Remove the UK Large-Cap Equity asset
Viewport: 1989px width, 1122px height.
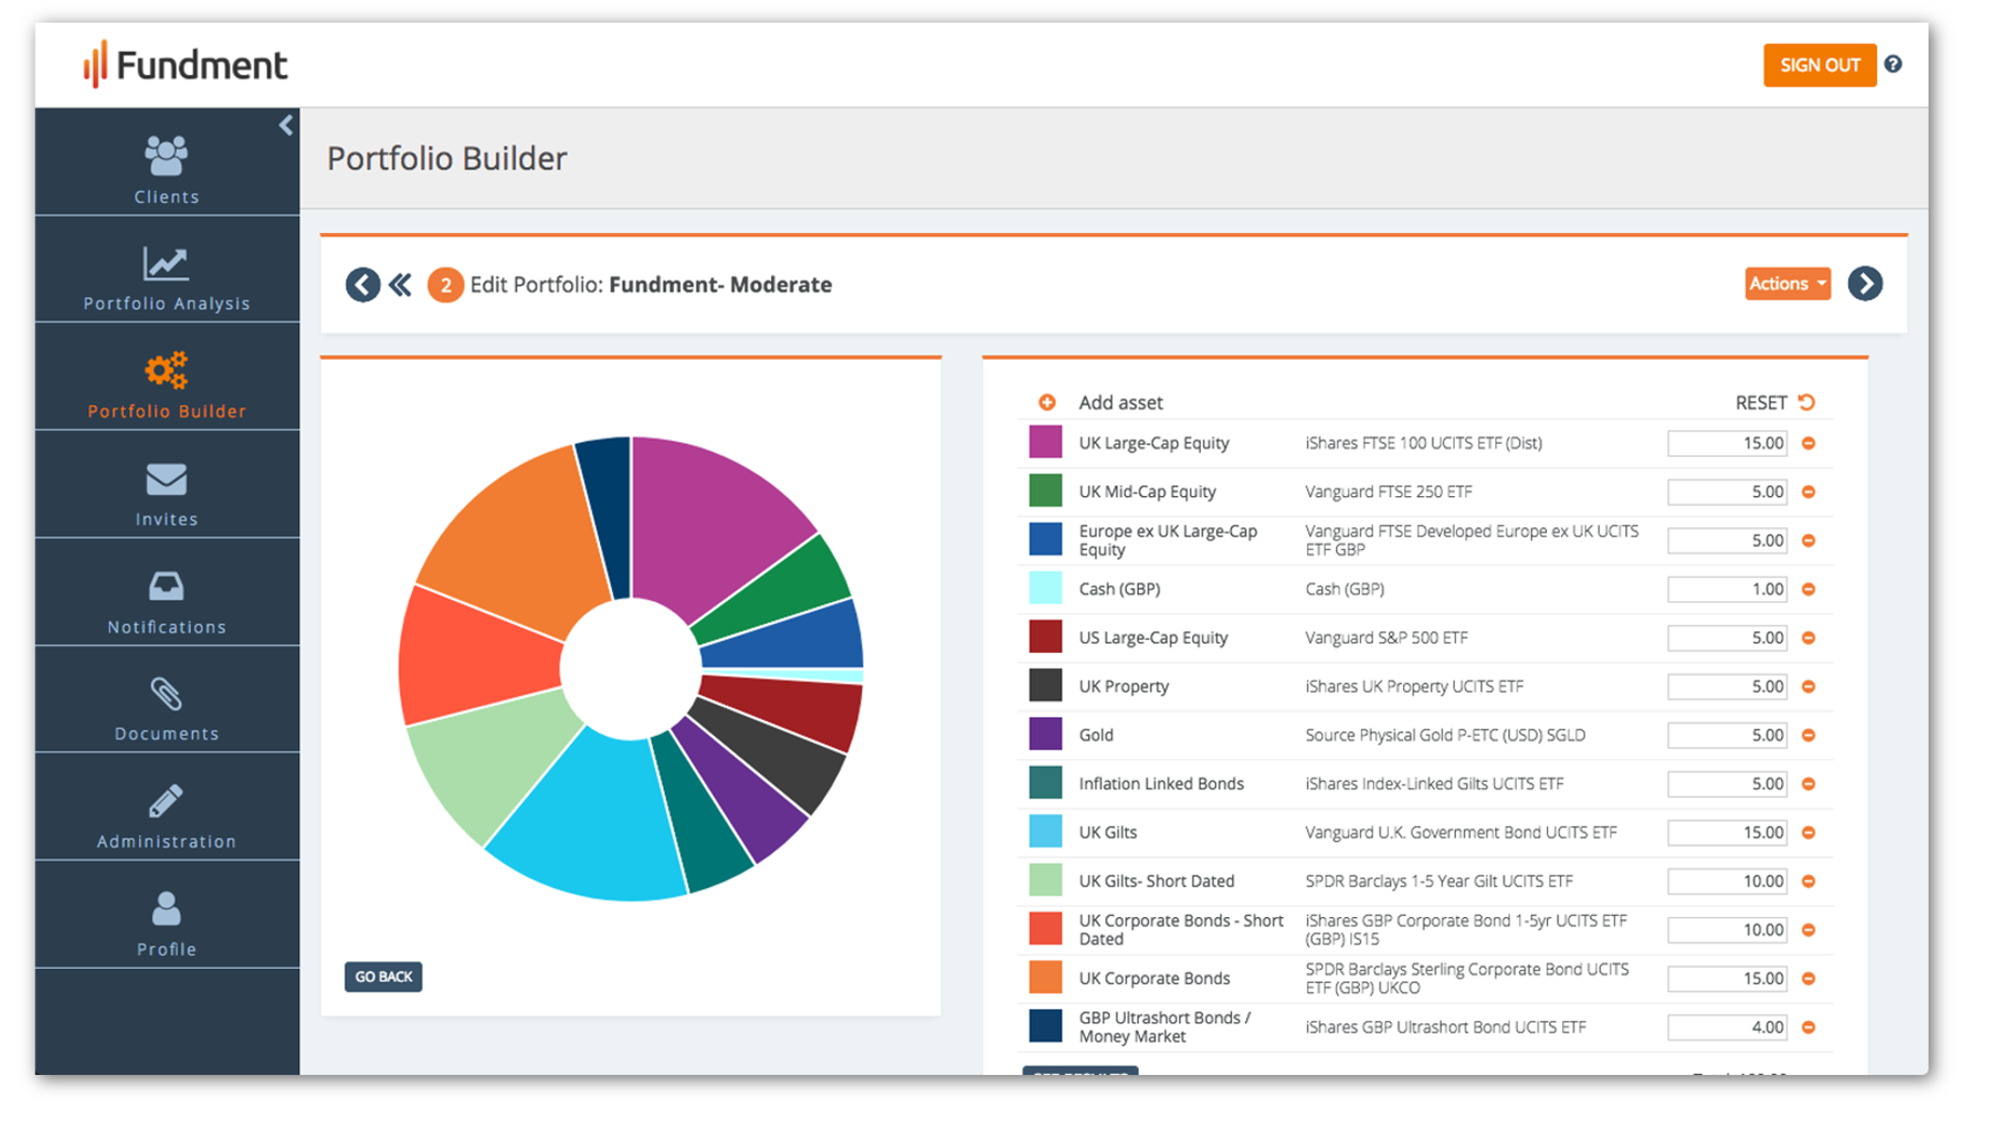(x=1808, y=444)
